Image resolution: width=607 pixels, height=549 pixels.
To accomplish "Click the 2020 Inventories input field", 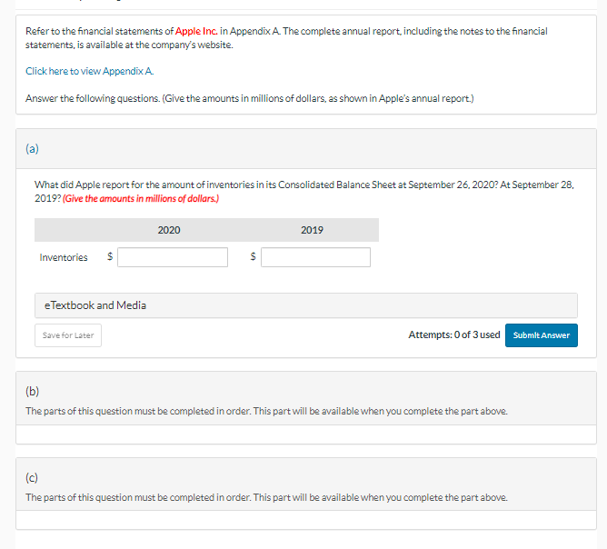I will (173, 257).
